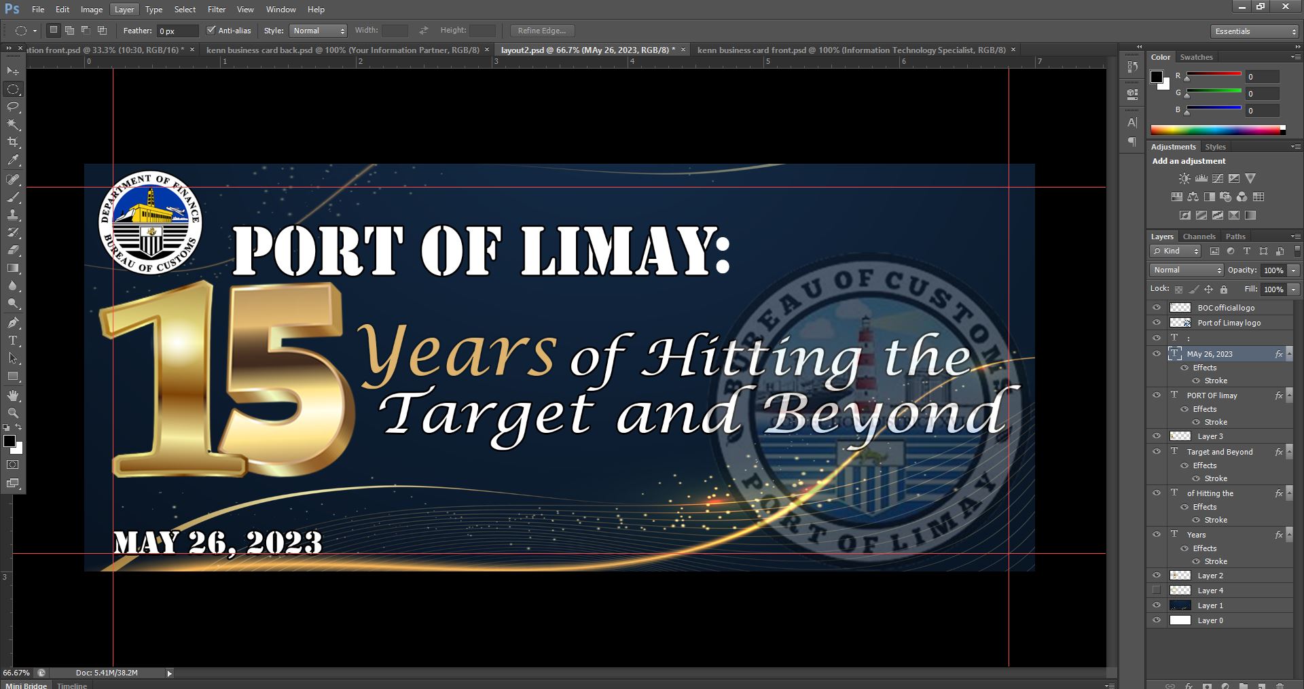Open the tool preset picker arrow

(35, 31)
